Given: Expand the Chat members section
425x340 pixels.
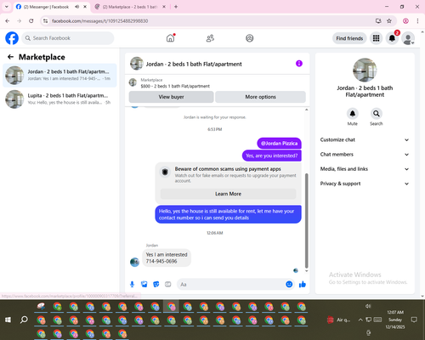Looking at the screenshot, I should 365,155.
